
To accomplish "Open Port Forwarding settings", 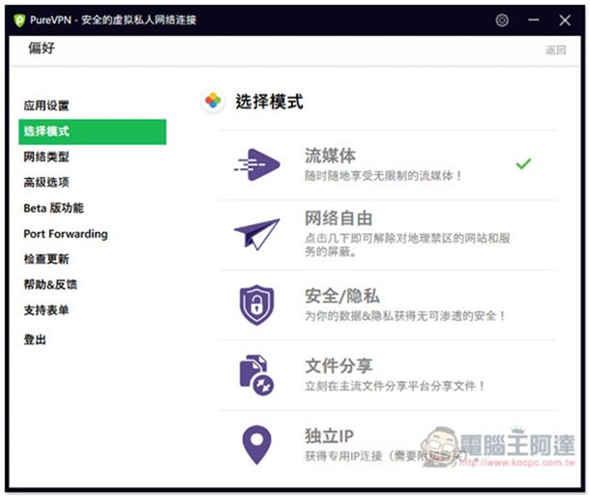I will (x=66, y=234).
